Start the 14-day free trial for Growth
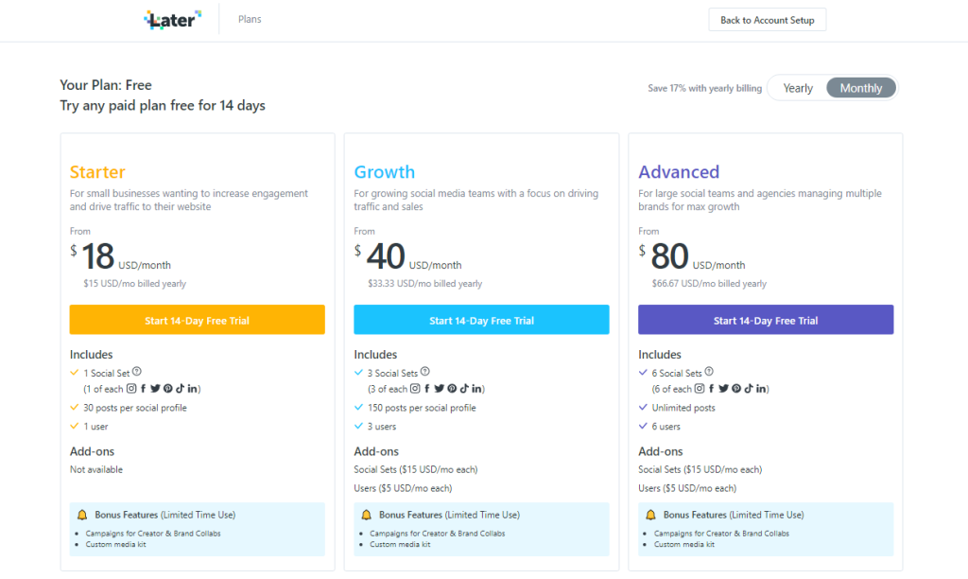Screen dimensions: 968x579 tap(481, 320)
